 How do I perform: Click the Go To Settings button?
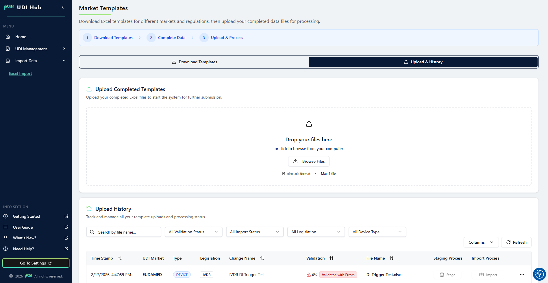(36, 263)
